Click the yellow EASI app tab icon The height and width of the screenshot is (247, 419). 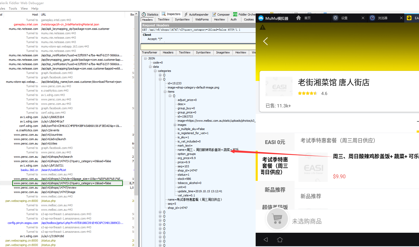tap(409, 18)
